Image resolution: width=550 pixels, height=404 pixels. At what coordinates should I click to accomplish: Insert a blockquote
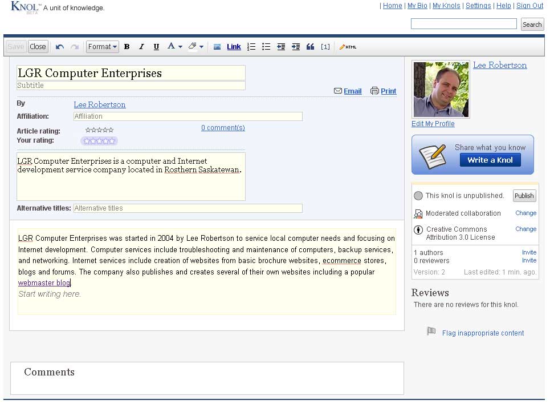tap(310, 47)
